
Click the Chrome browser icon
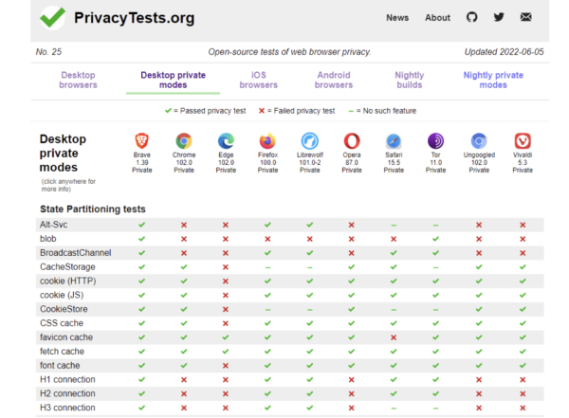click(184, 141)
